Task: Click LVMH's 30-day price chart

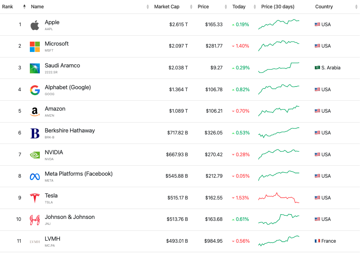Action: point(279,241)
